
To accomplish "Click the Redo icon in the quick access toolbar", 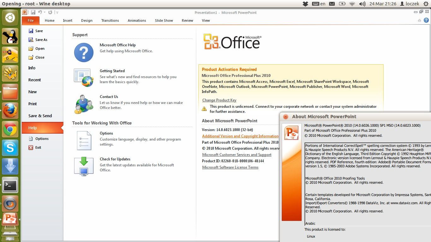I will pos(50,12).
